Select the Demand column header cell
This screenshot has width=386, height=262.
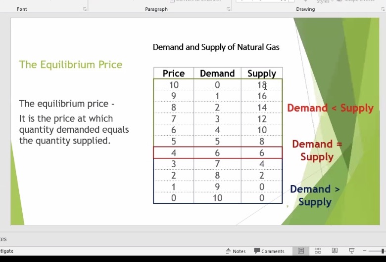point(217,73)
